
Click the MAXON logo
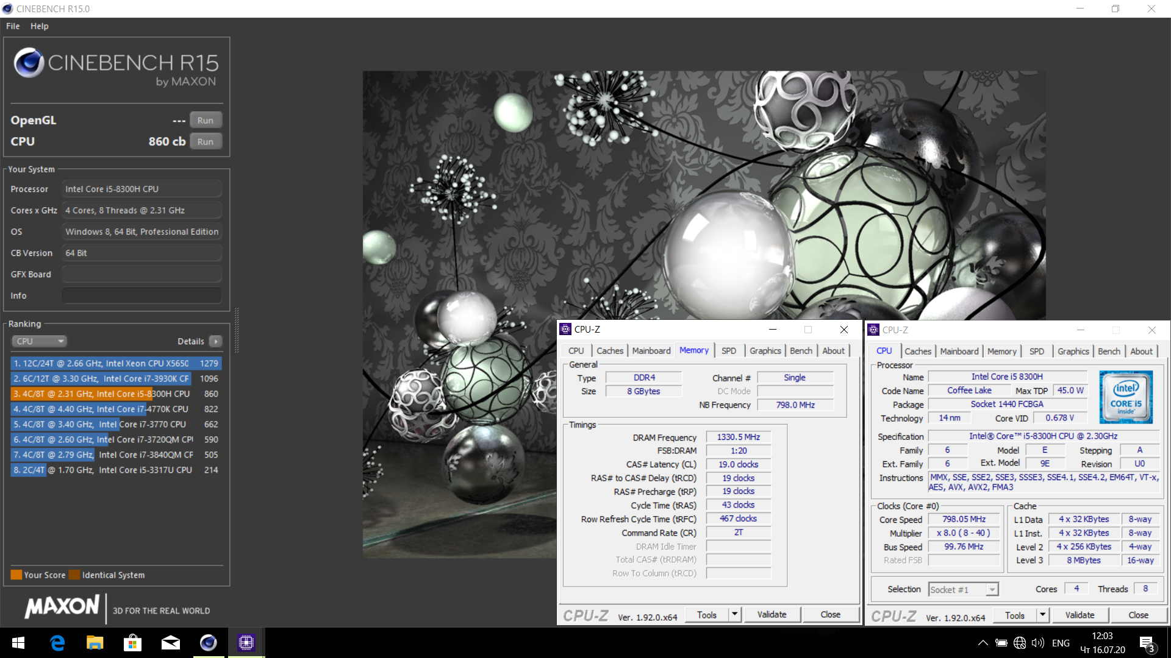click(x=62, y=607)
